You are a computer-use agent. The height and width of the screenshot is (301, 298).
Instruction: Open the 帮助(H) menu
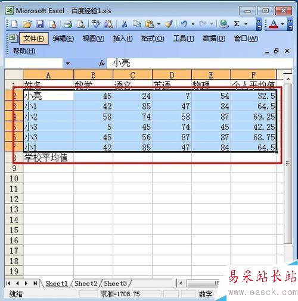(x=24, y=51)
